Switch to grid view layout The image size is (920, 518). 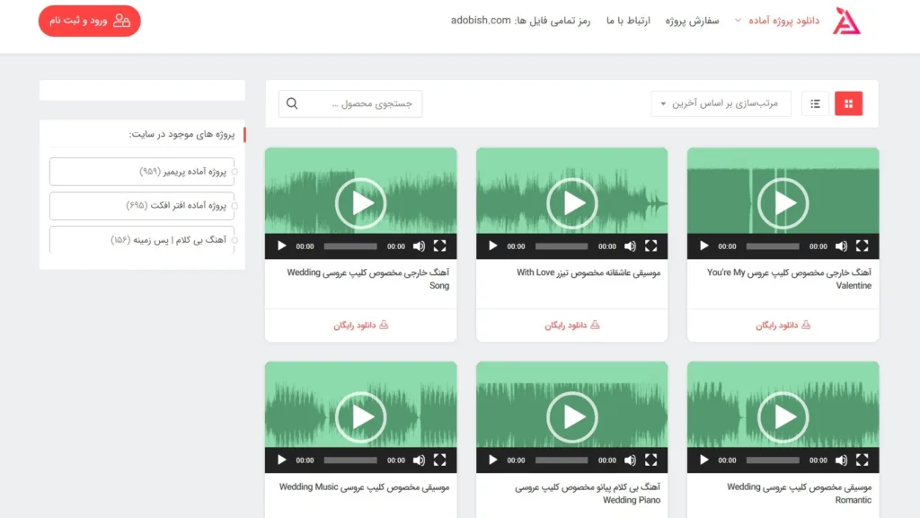pyautogui.click(x=848, y=103)
